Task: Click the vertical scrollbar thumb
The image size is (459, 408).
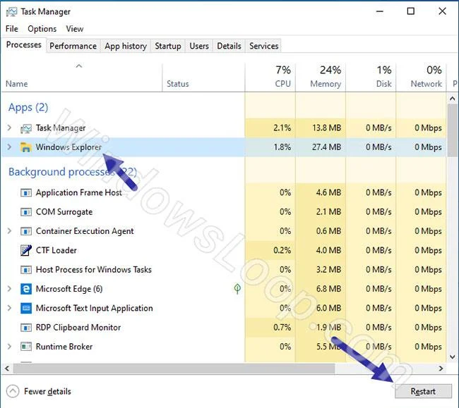Action: [453, 130]
